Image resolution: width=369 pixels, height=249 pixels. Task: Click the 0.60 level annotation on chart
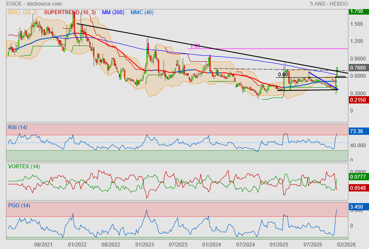[283, 75]
